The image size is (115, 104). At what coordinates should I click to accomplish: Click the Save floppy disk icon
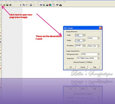click(x=7, y=5)
